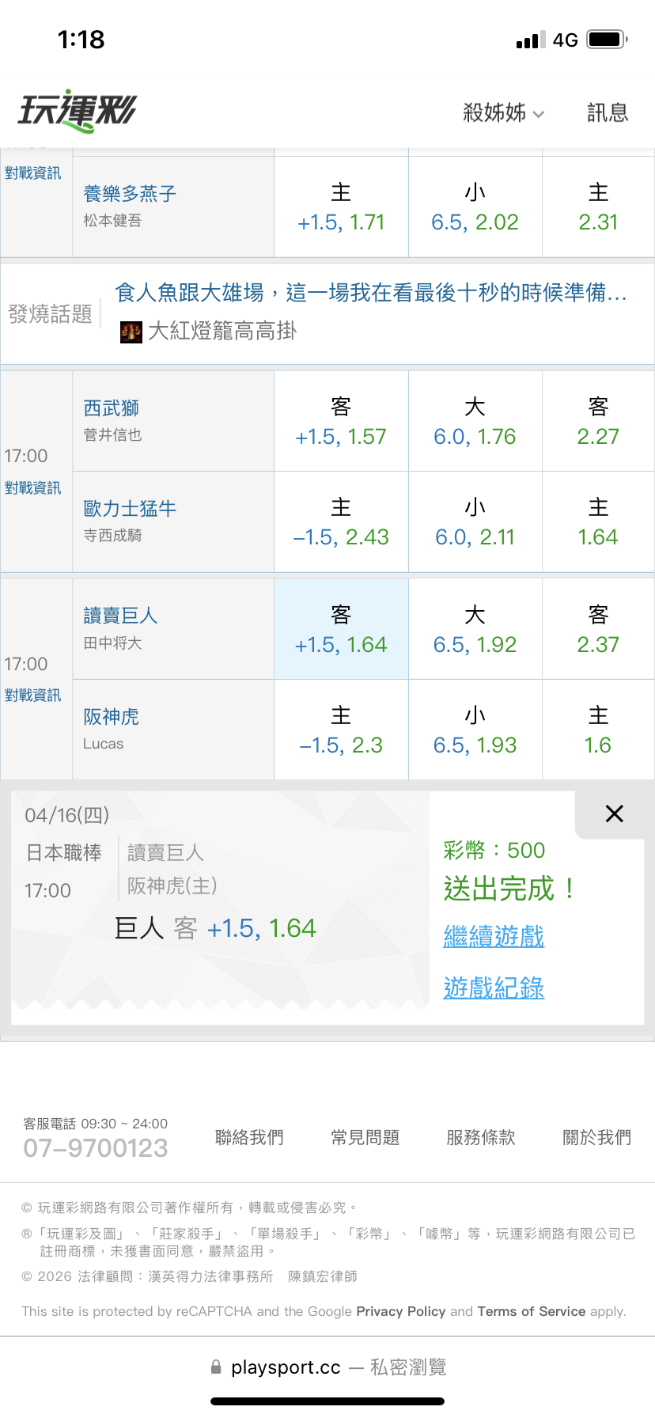
Task: Open Google Privacy Policy link
Action: (x=400, y=1311)
